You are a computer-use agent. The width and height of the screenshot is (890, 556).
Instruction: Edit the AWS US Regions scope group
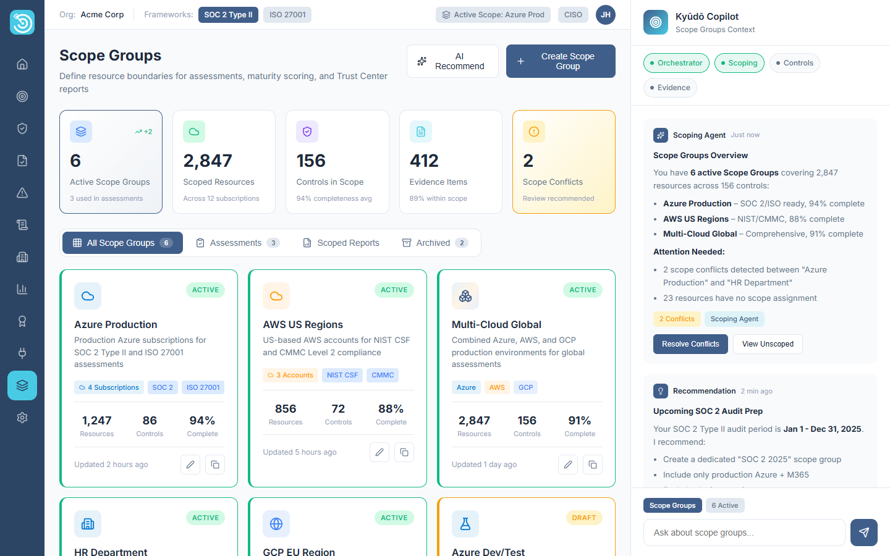coord(379,452)
